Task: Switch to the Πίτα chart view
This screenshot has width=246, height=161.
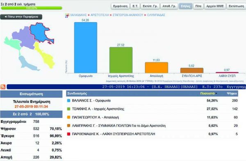Action: 198,6
